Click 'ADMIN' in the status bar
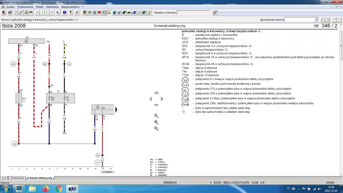 tap(330, 182)
